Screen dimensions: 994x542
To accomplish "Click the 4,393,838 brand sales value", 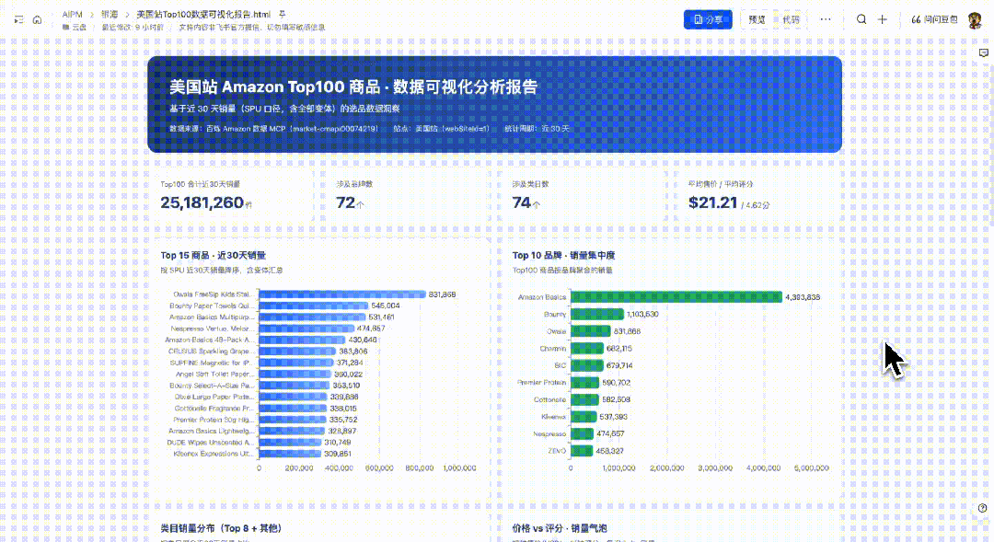I will (803, 296).
